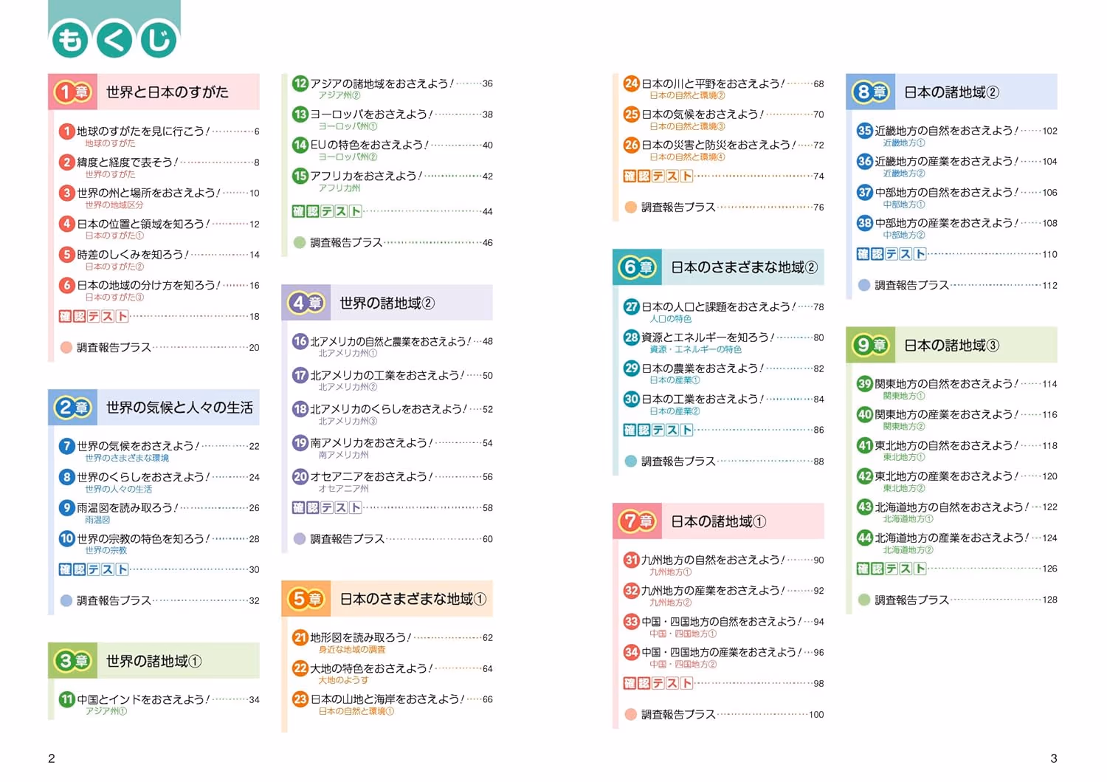Click the 9章 green chapter badge

coord(871,345)
